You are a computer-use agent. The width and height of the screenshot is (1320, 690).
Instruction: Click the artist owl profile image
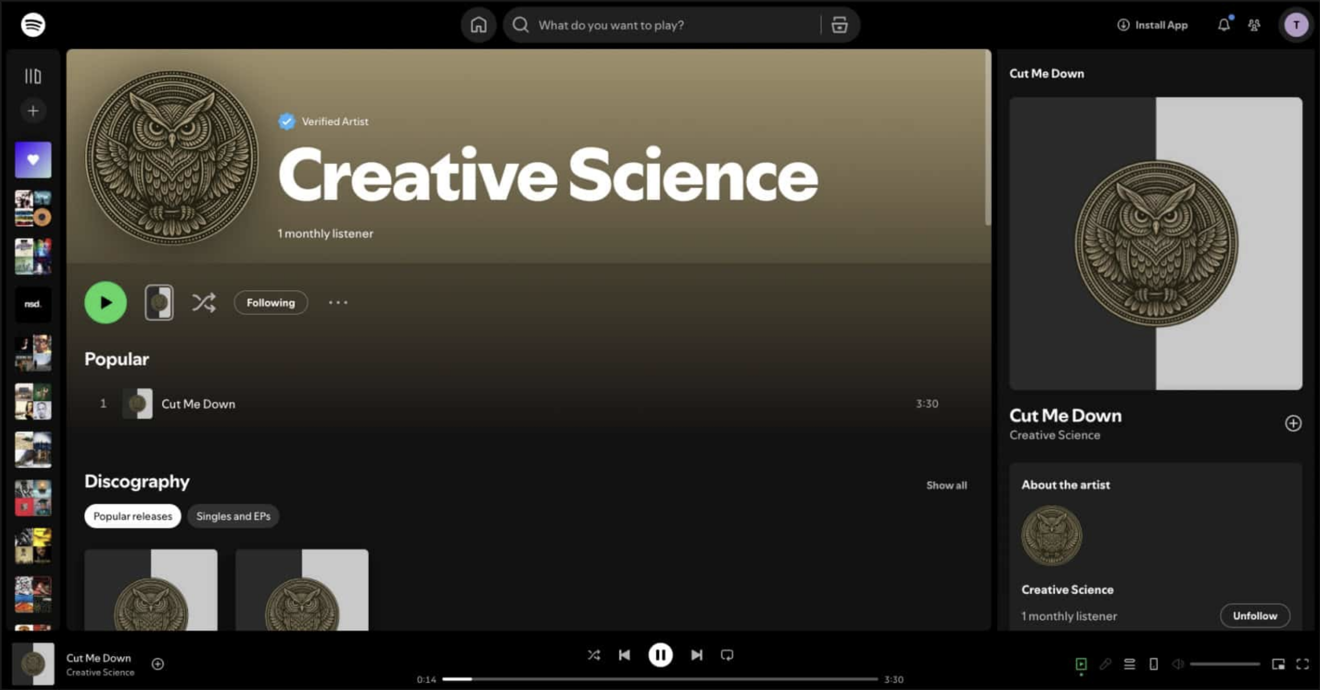[x=172, y=157]
